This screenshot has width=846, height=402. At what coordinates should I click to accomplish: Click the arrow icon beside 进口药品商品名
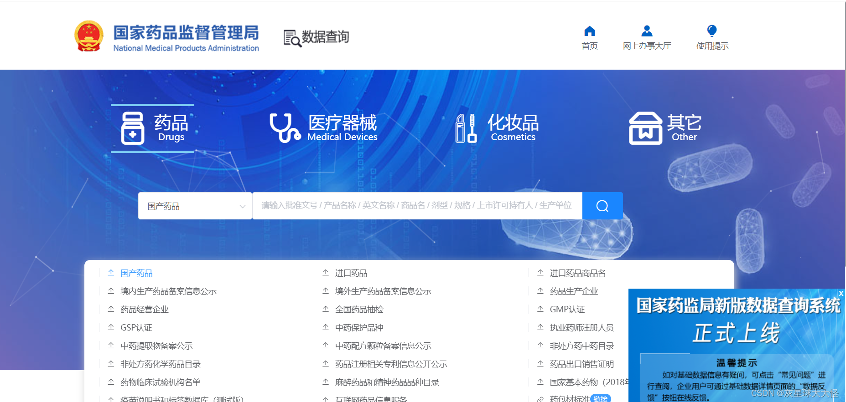(540, 273)
